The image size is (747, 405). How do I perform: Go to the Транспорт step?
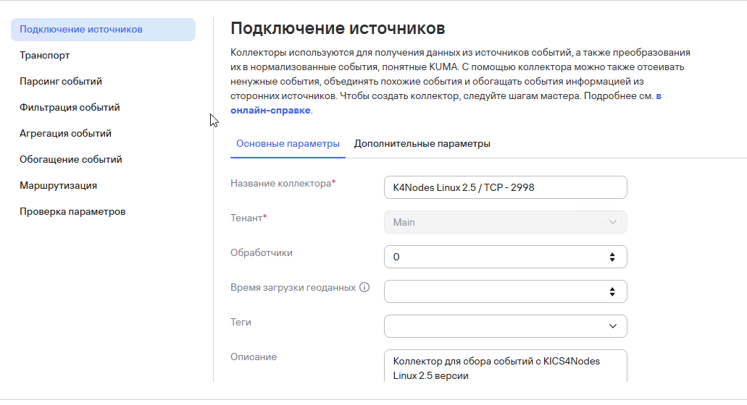coord(45,56)
